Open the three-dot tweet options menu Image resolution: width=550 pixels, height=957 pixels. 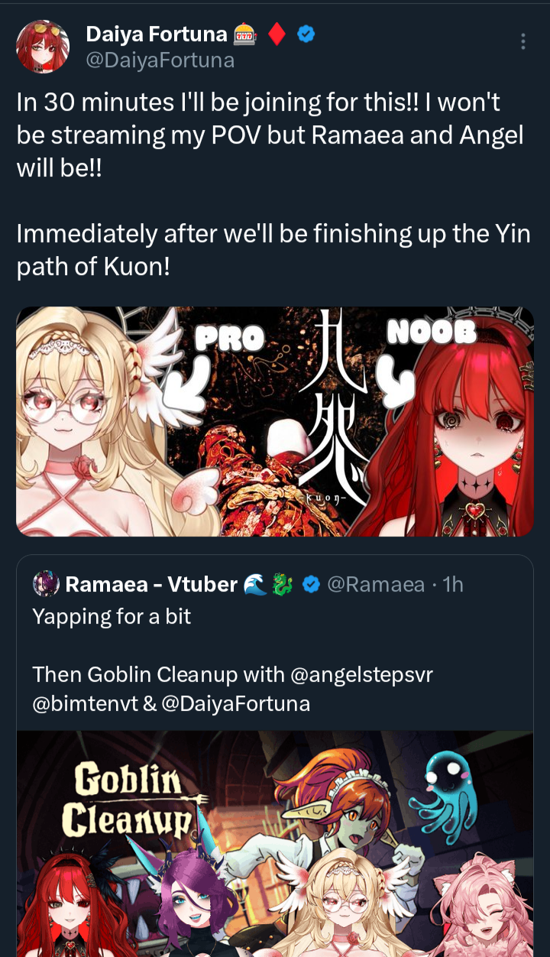point(522,41)
